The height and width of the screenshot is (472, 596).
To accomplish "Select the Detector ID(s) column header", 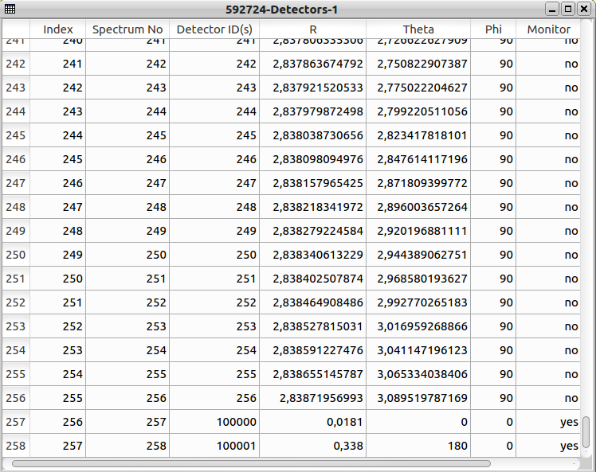I will (214, 29).
